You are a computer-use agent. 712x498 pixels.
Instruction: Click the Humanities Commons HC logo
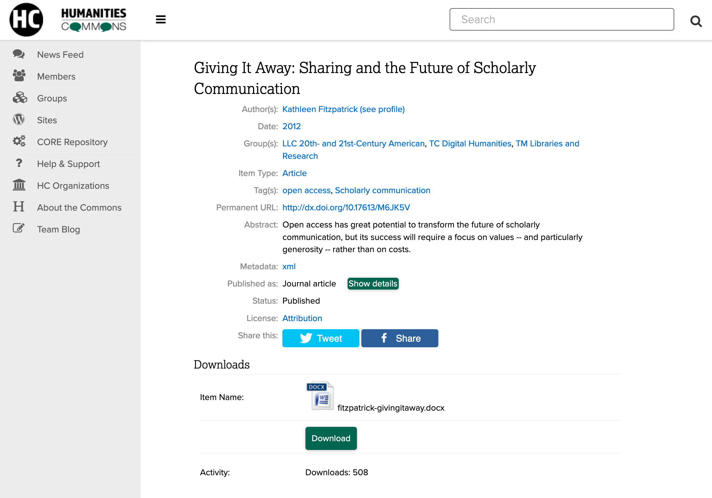[26, 19]
